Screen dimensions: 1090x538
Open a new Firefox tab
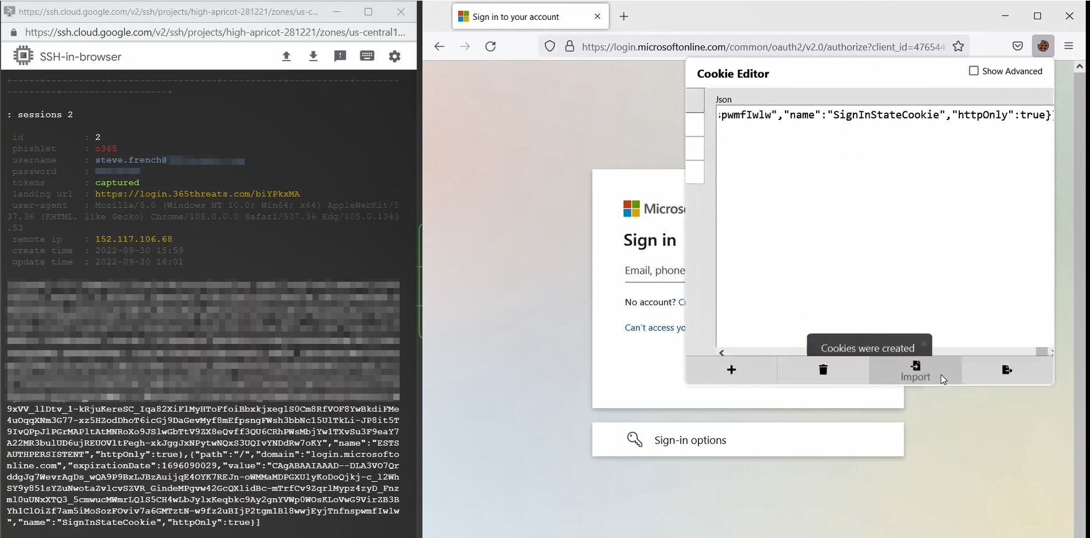pos(624,16)
